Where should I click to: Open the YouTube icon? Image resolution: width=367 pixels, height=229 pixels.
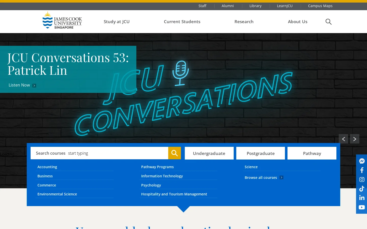[362, 207]
